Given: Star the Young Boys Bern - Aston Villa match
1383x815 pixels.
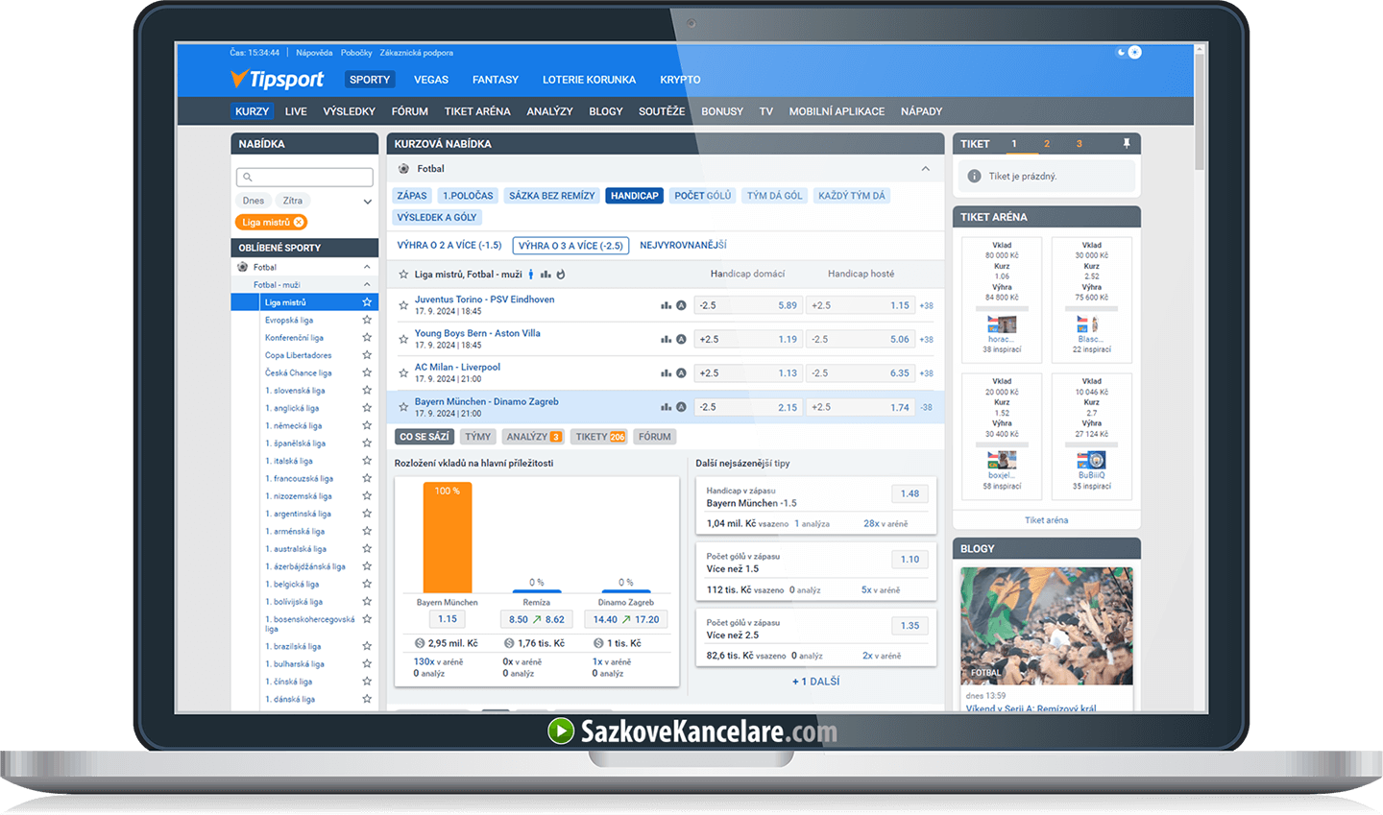Looking at the screenshot, I should (x=403, y=339).
